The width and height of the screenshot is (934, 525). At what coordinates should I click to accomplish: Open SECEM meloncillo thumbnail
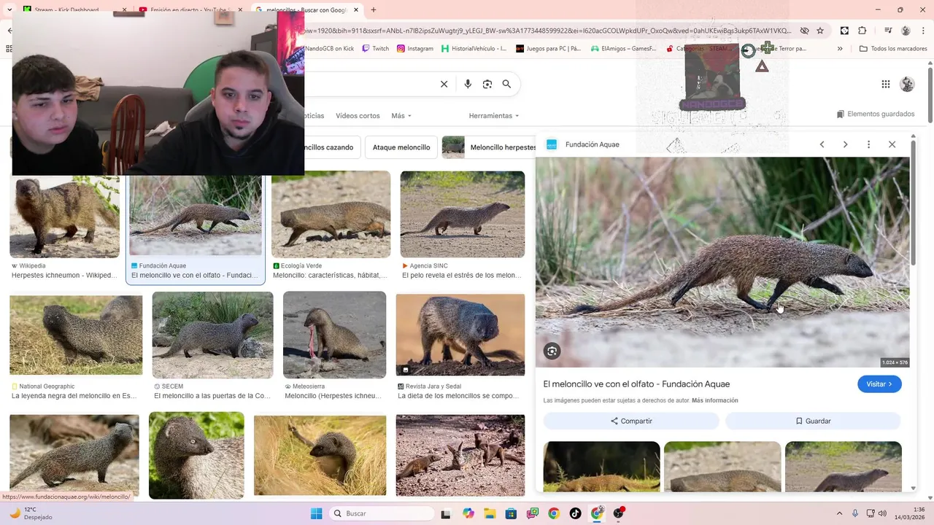pyautogui.click(x=212, y=335)
